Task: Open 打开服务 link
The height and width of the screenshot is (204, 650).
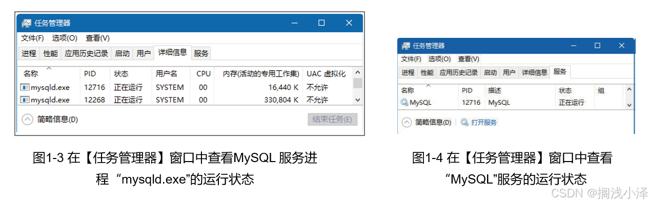Action: click(484, 122)
